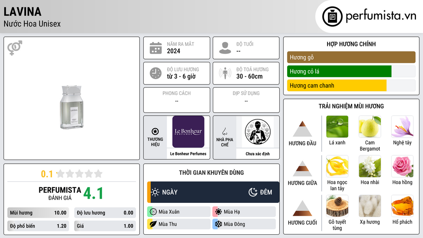Click the Độ lưu hương 0.00 score bar

tap(105, 213)
